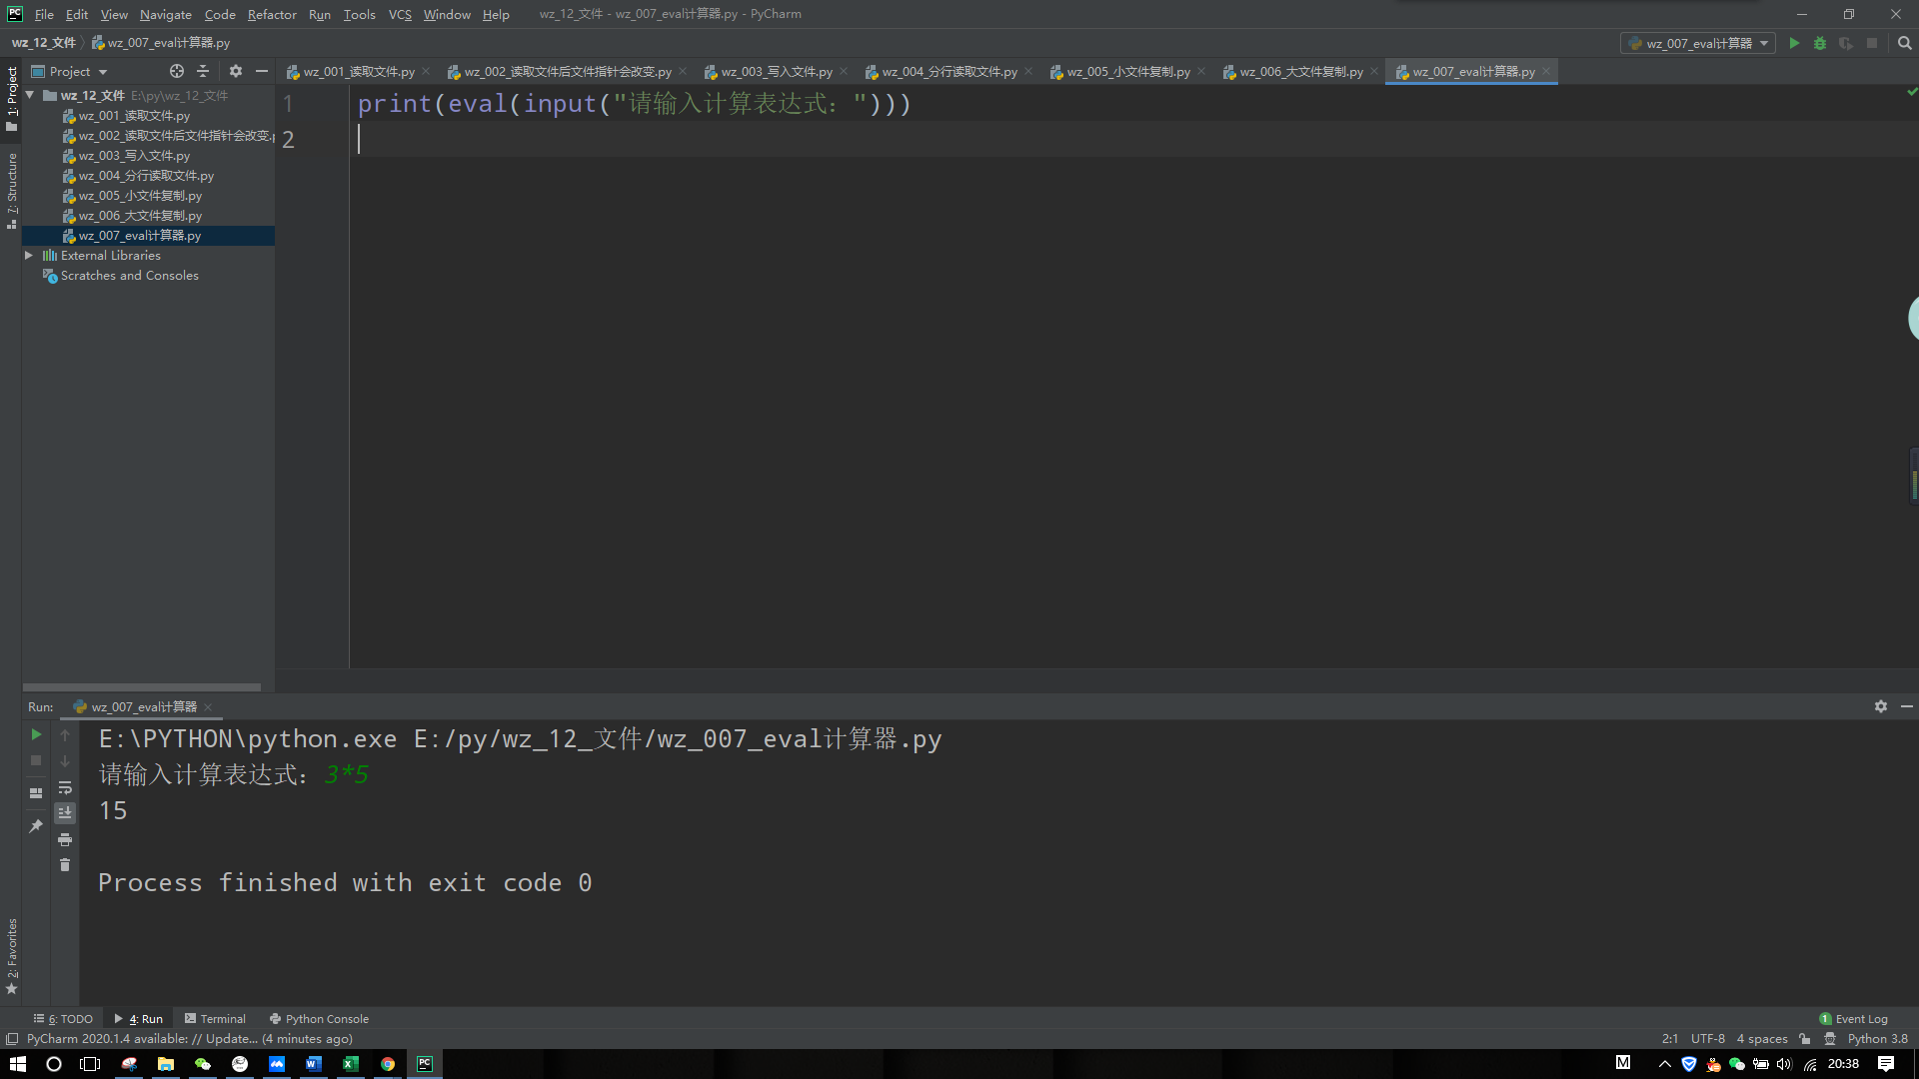This screenshot has width=1919, height=1079.
Task: Toggle Soft-Wrap in Run console
Action: pyautogui.click(x=65, y=787)
